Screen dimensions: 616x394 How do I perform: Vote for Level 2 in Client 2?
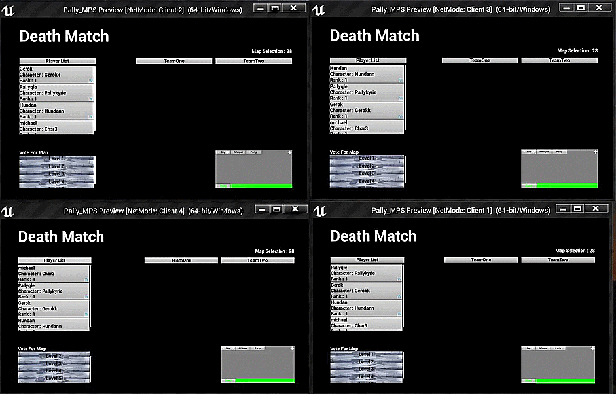tap(56, 166)
